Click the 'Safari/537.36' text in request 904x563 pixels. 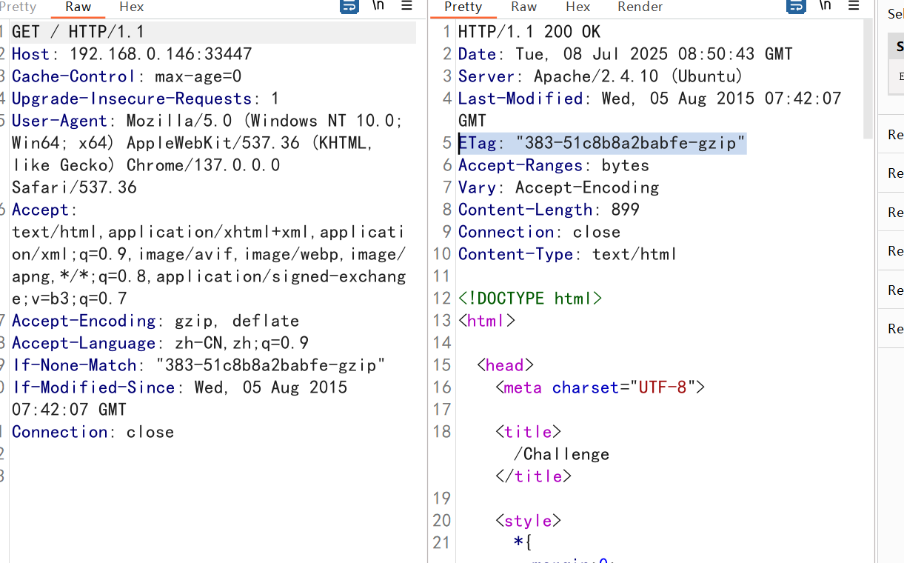[x=74, y=187]
